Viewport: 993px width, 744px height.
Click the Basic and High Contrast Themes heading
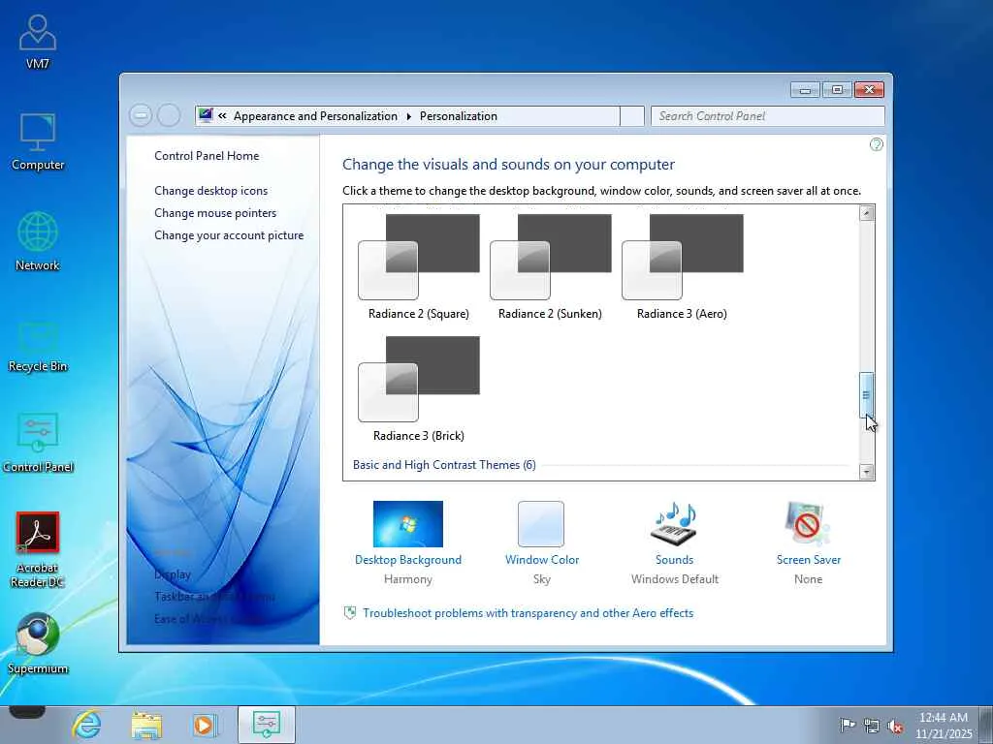(x=444, y=464)
